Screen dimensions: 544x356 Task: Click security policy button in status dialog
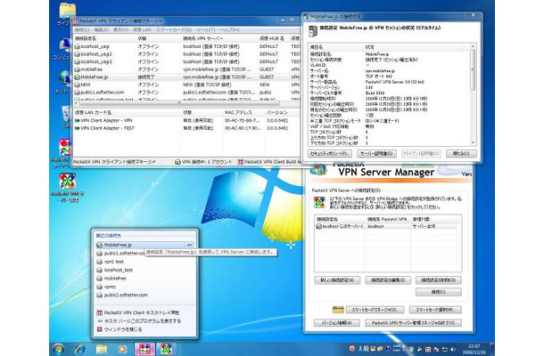coord(330,154)
